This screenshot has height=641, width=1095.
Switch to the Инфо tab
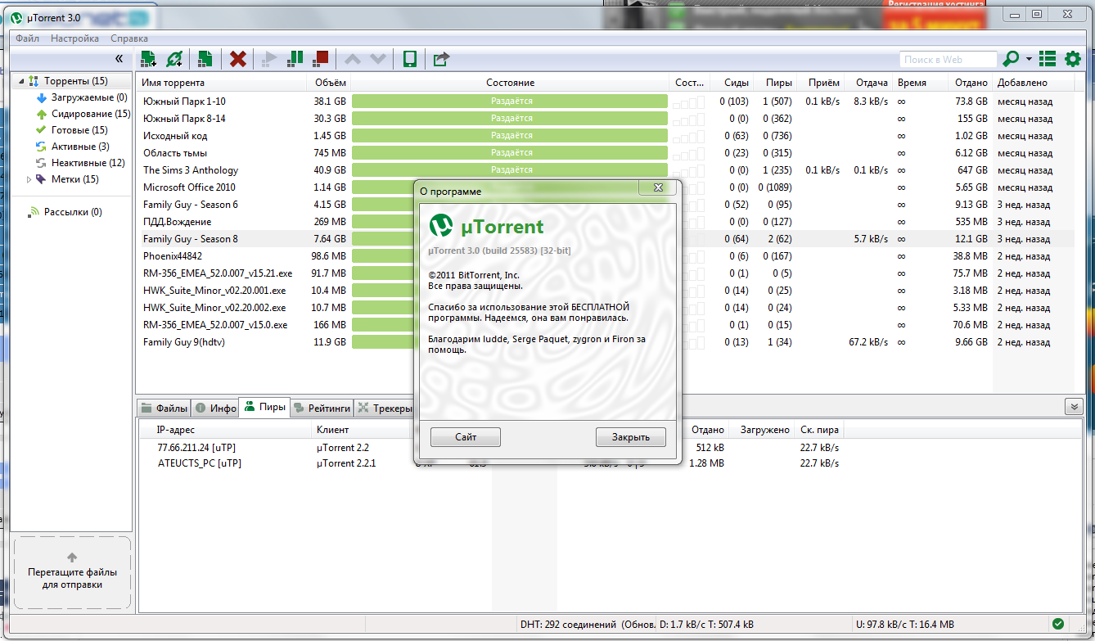[x=215, y=408]
